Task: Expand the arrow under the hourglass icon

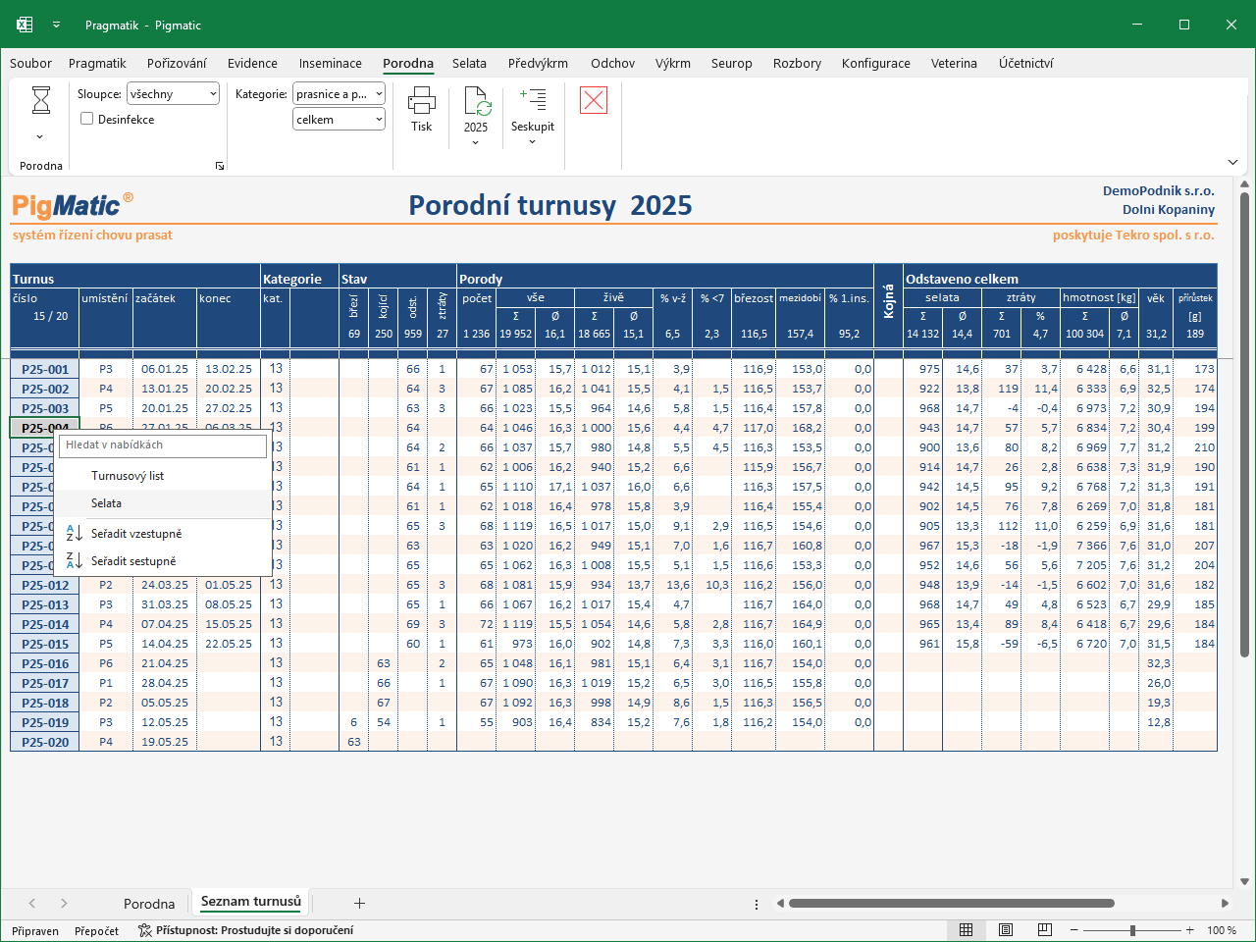Action: pyautogui.click(x=40, y=136)
